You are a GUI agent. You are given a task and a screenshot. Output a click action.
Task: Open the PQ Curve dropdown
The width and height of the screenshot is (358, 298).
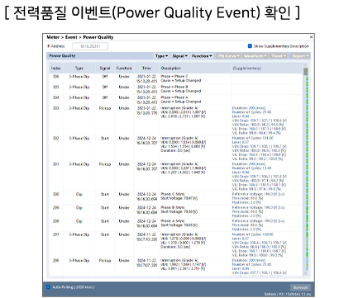pos(228,56)
